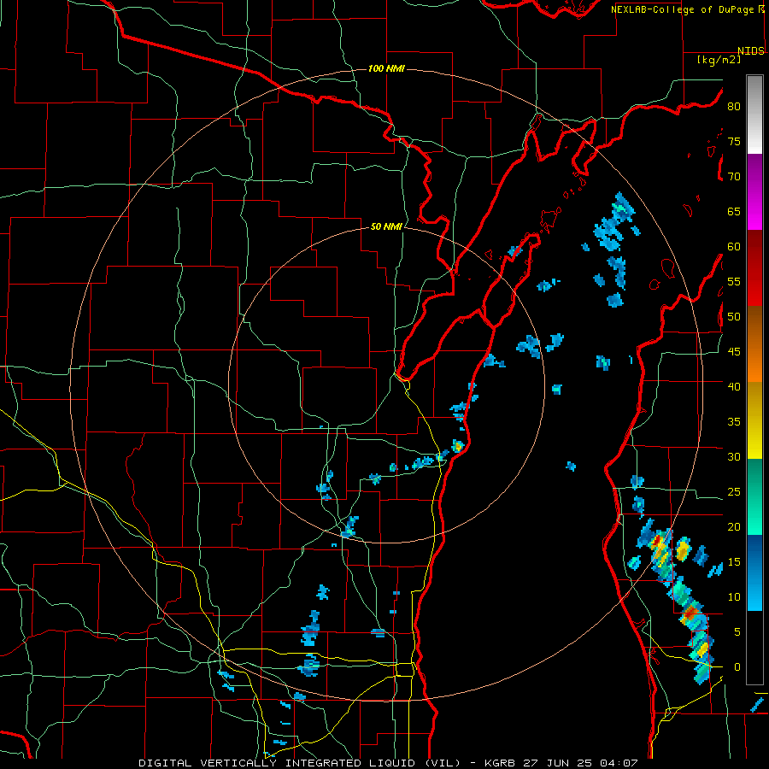Screen dimensions: 769x769
Task: Click the NIDS label
Action: pyautogui.click(x=751, y=50)
